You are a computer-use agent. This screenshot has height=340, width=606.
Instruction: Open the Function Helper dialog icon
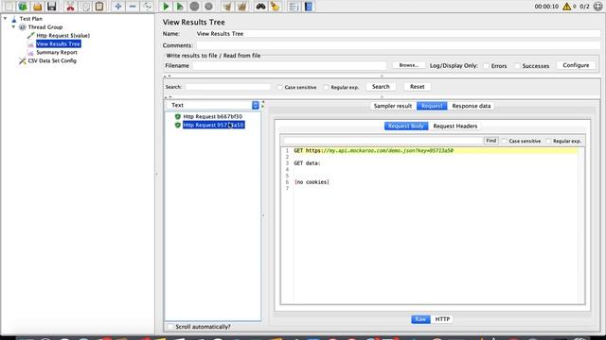coord(294,7)
